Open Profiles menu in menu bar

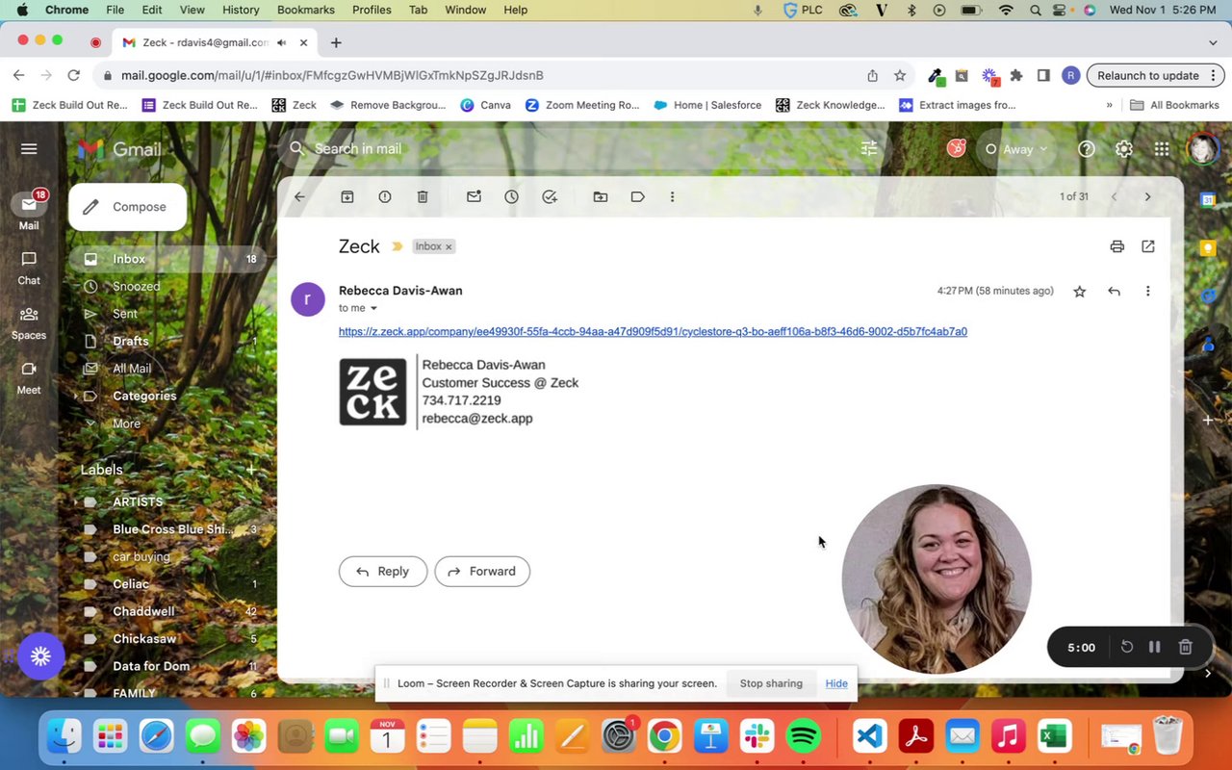372,10
